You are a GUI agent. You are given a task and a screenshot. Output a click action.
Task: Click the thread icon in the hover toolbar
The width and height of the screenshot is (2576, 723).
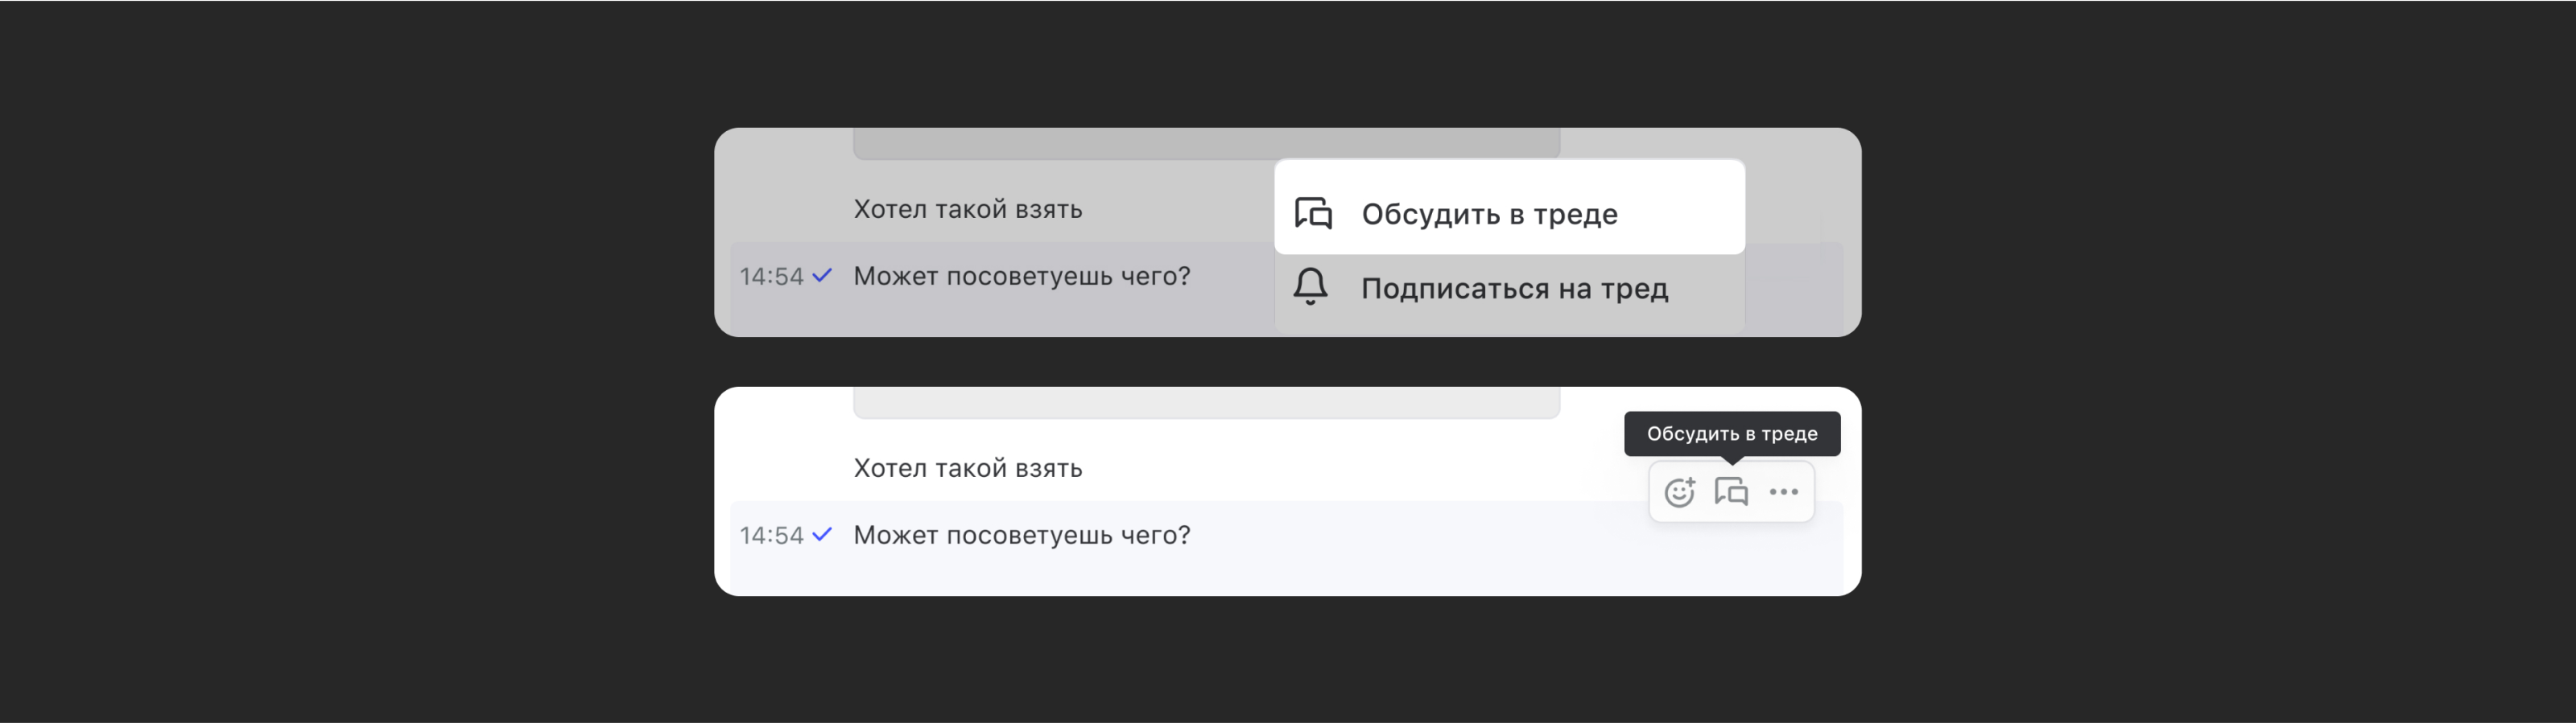tap(1731, 491)
